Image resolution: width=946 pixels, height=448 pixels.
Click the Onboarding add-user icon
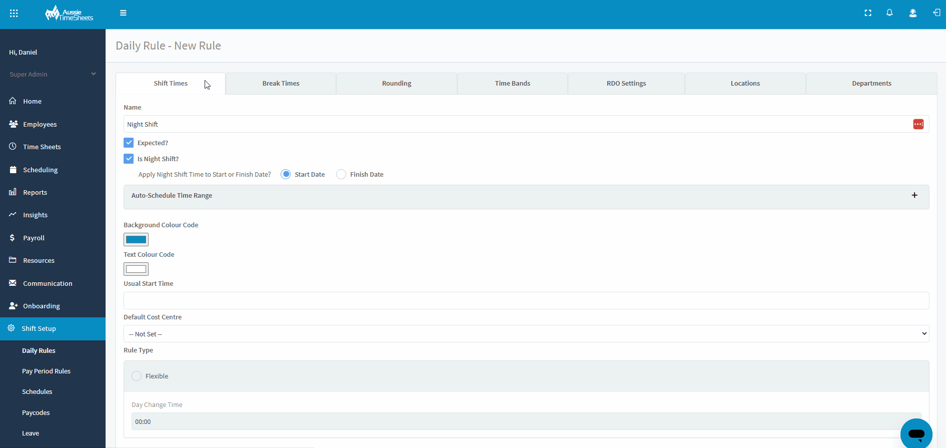[14, 305]
